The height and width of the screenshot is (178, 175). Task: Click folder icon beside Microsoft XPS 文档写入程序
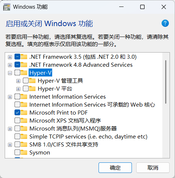24,120
